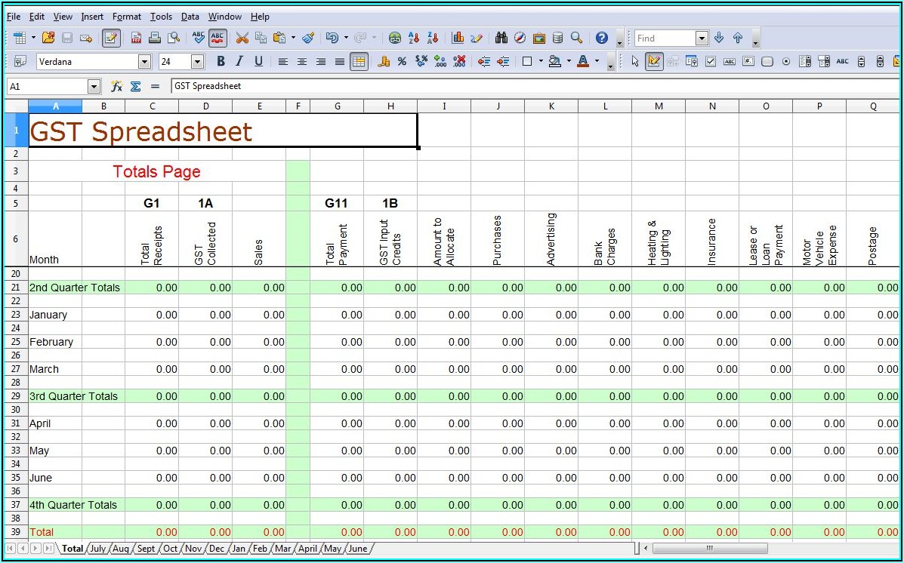Apply the percent number format

pos(402,61)
